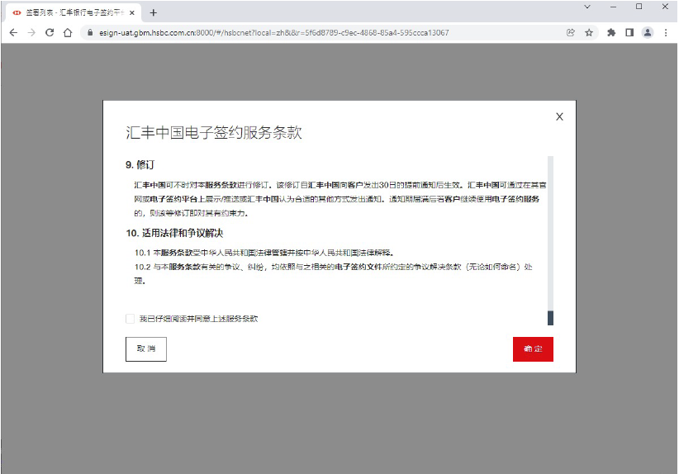Bookmark this page with star icon
The image size is (679, 474).
[x=589, y=32]
